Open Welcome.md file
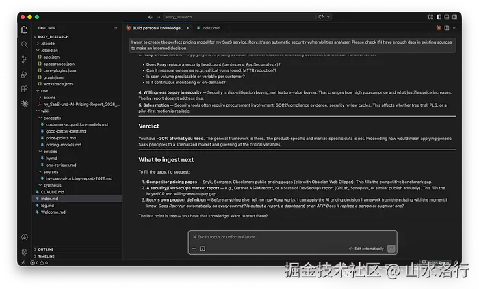 coord(77,212)
